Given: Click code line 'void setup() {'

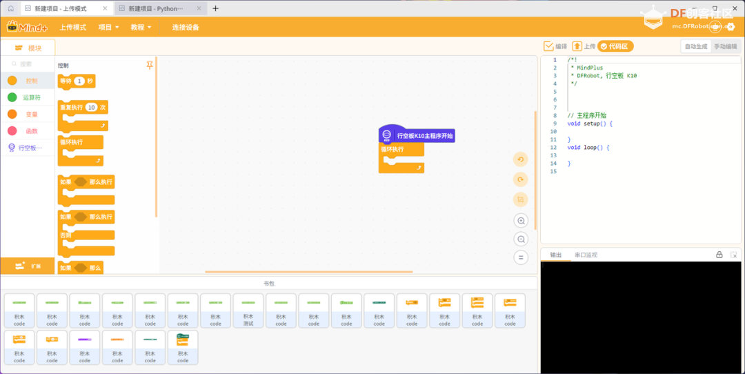Looking at the screenshot, I should (590, 124).
